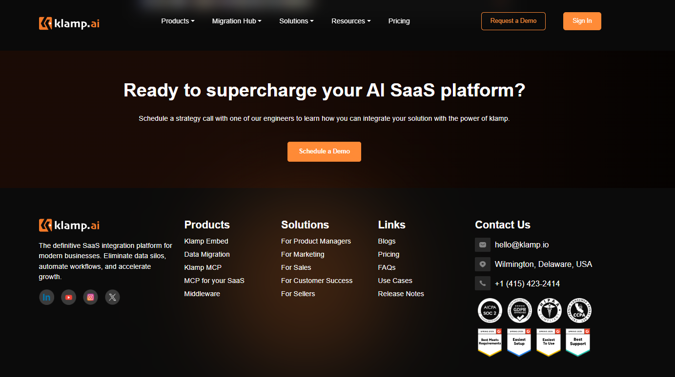This screenshot has width=675, height=377.
Task: Open klamp's X profile
Action: [x=112, y=297]
